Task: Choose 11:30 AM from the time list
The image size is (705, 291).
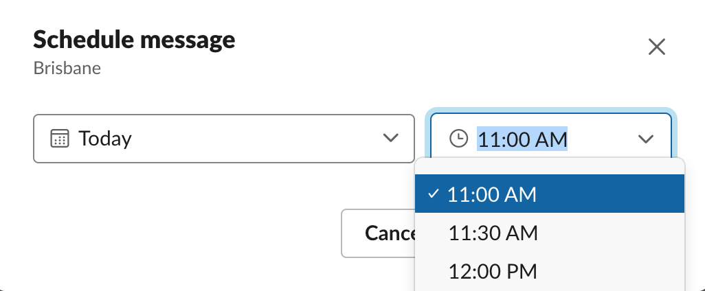Action: [x=492, y=233]
